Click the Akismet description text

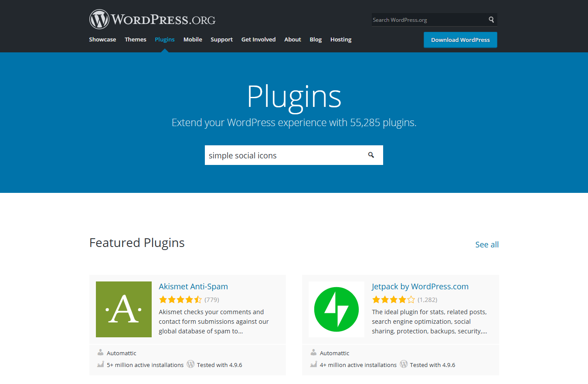(x=214, y=322)
